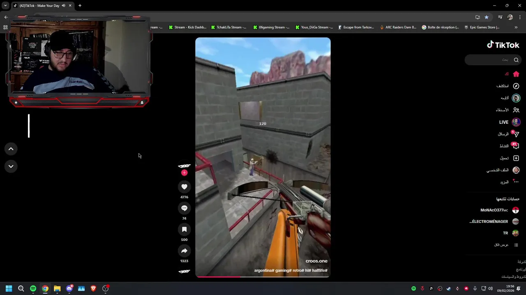Open the Chrome three-dots menu

(520, 17)
